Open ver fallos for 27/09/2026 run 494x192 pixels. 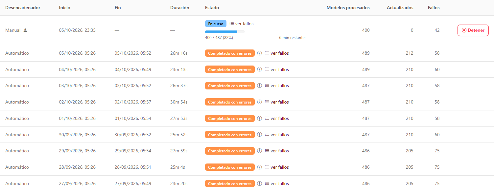277,183
